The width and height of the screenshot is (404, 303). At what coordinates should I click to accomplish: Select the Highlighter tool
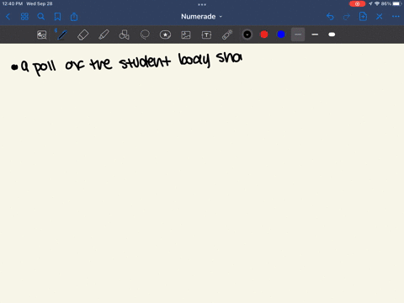(104, 35)
